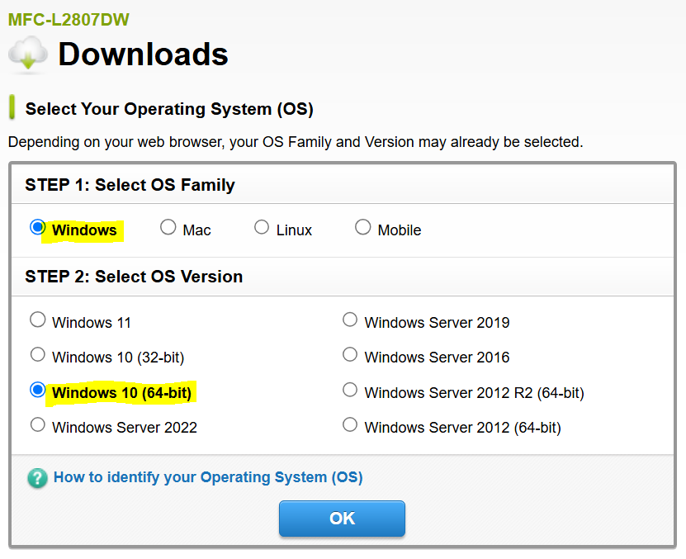Select Windows 11 as OS version
This screenshot has height=559, width=686.
pyautogui.click(x=38, y=320)
